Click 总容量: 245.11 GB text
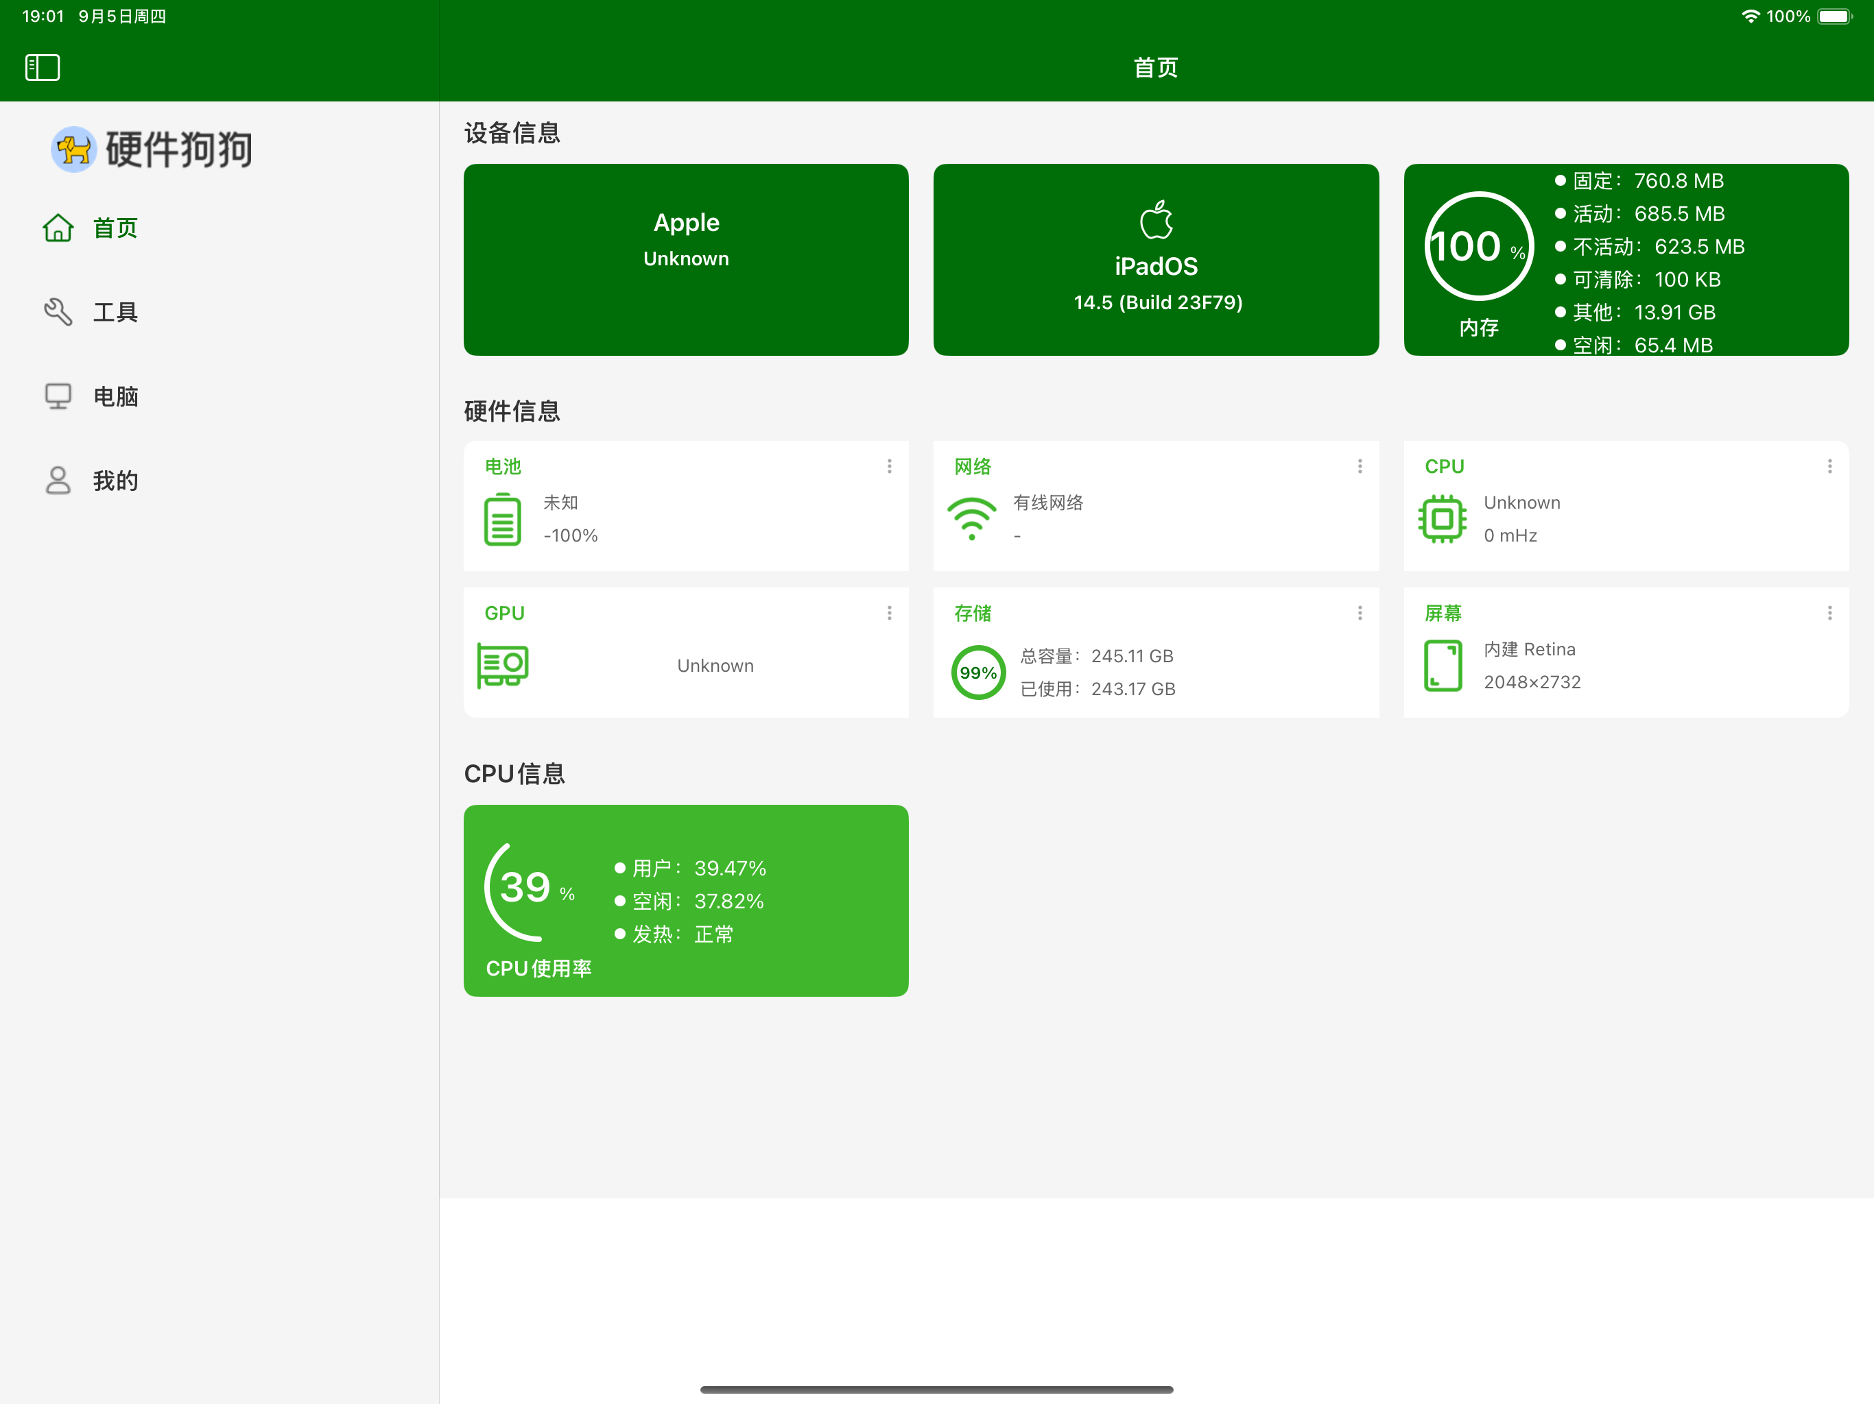This screenshot has height=1404, width=1874. pos(1096,656)
